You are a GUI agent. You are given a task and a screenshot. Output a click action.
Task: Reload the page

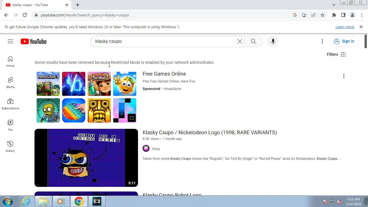(25, 15)
